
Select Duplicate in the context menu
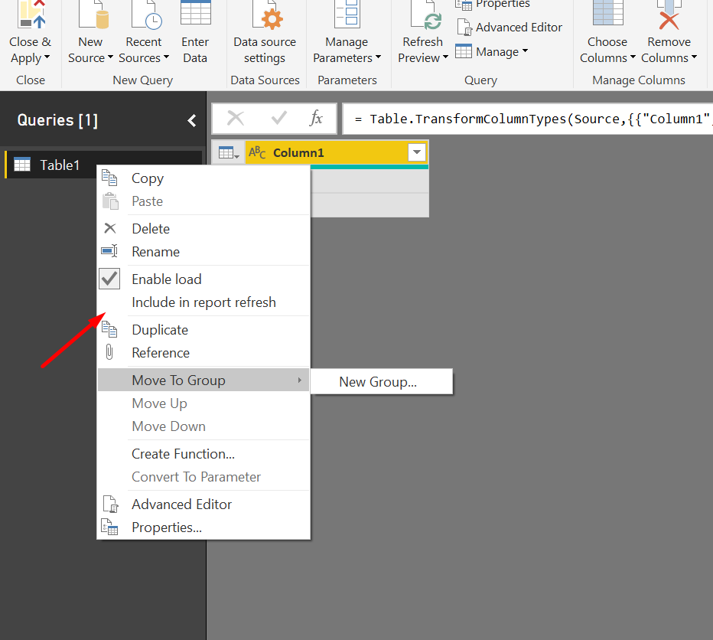203,329
